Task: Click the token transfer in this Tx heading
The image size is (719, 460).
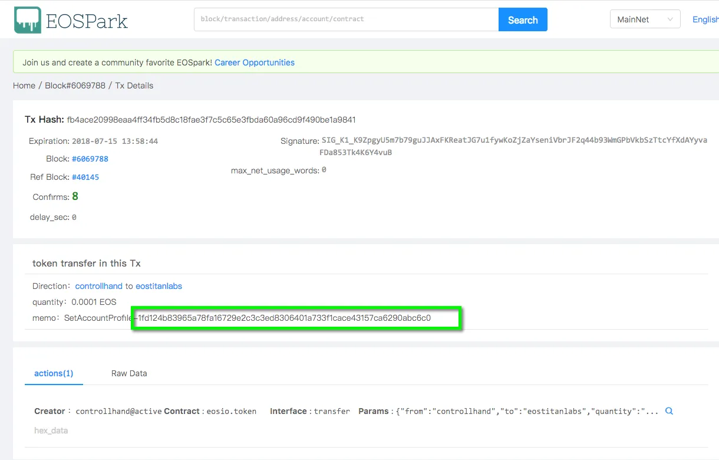Action: (x=87, y=263)
